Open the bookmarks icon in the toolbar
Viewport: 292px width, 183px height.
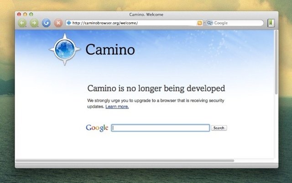click(271, 23)
